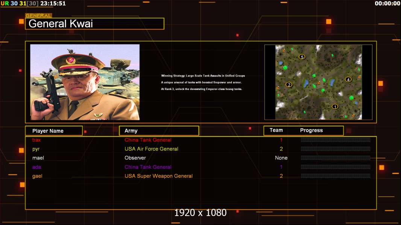Click start position marker 1 on the map

click(x=335, y=107)
